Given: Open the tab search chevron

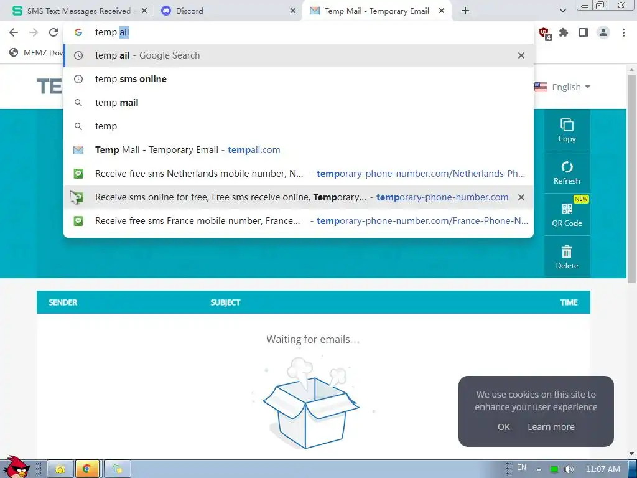Looking at the screenshot, I should pyautogui.click(x=562, y=11).
